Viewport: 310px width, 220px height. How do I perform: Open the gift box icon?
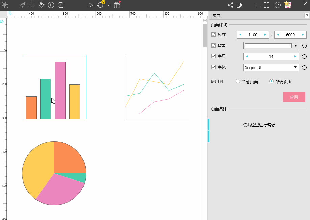point(117,5)
